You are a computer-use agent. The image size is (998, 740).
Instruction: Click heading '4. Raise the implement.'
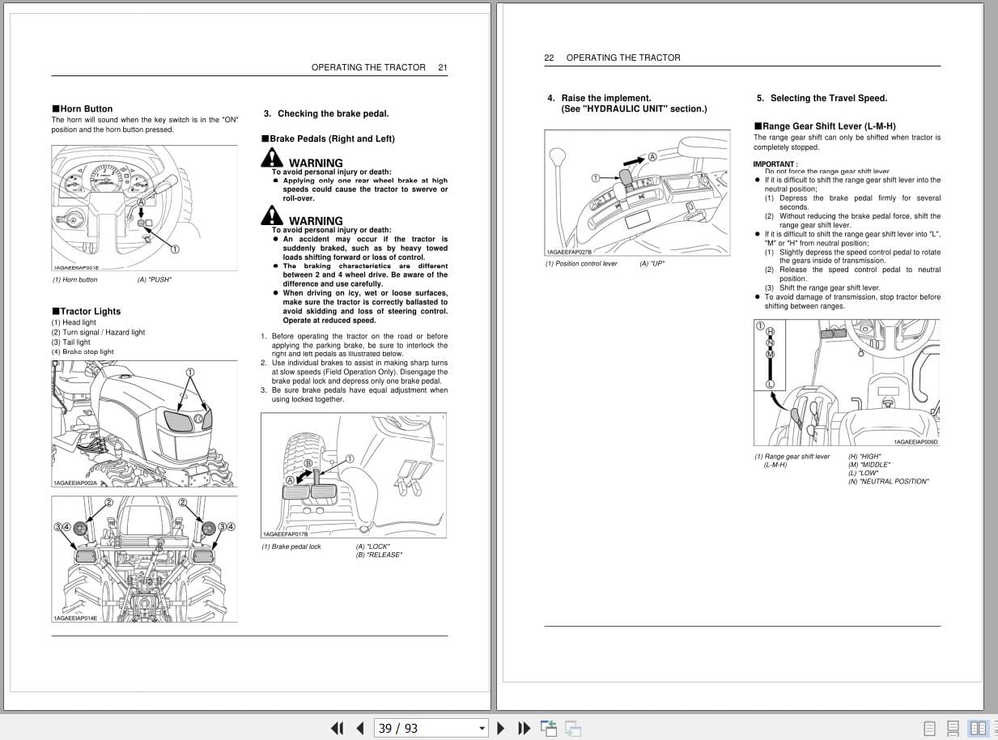599,98
